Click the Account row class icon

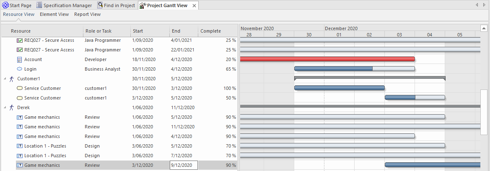pyautogui.click(x=20, y=59)
